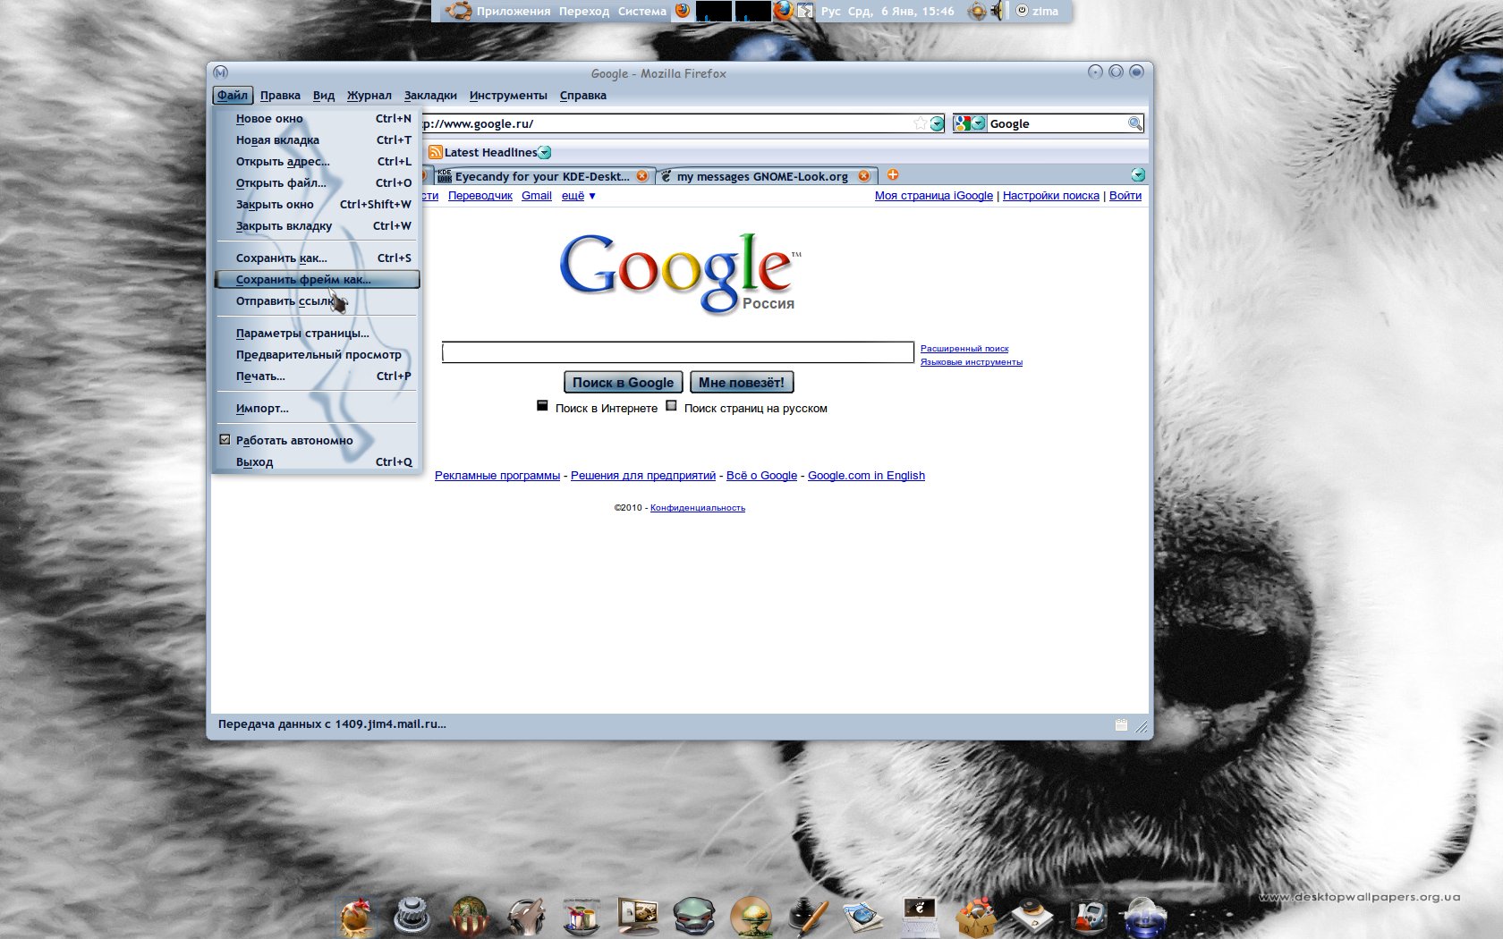Click the Мне повезёт! button

742,382
